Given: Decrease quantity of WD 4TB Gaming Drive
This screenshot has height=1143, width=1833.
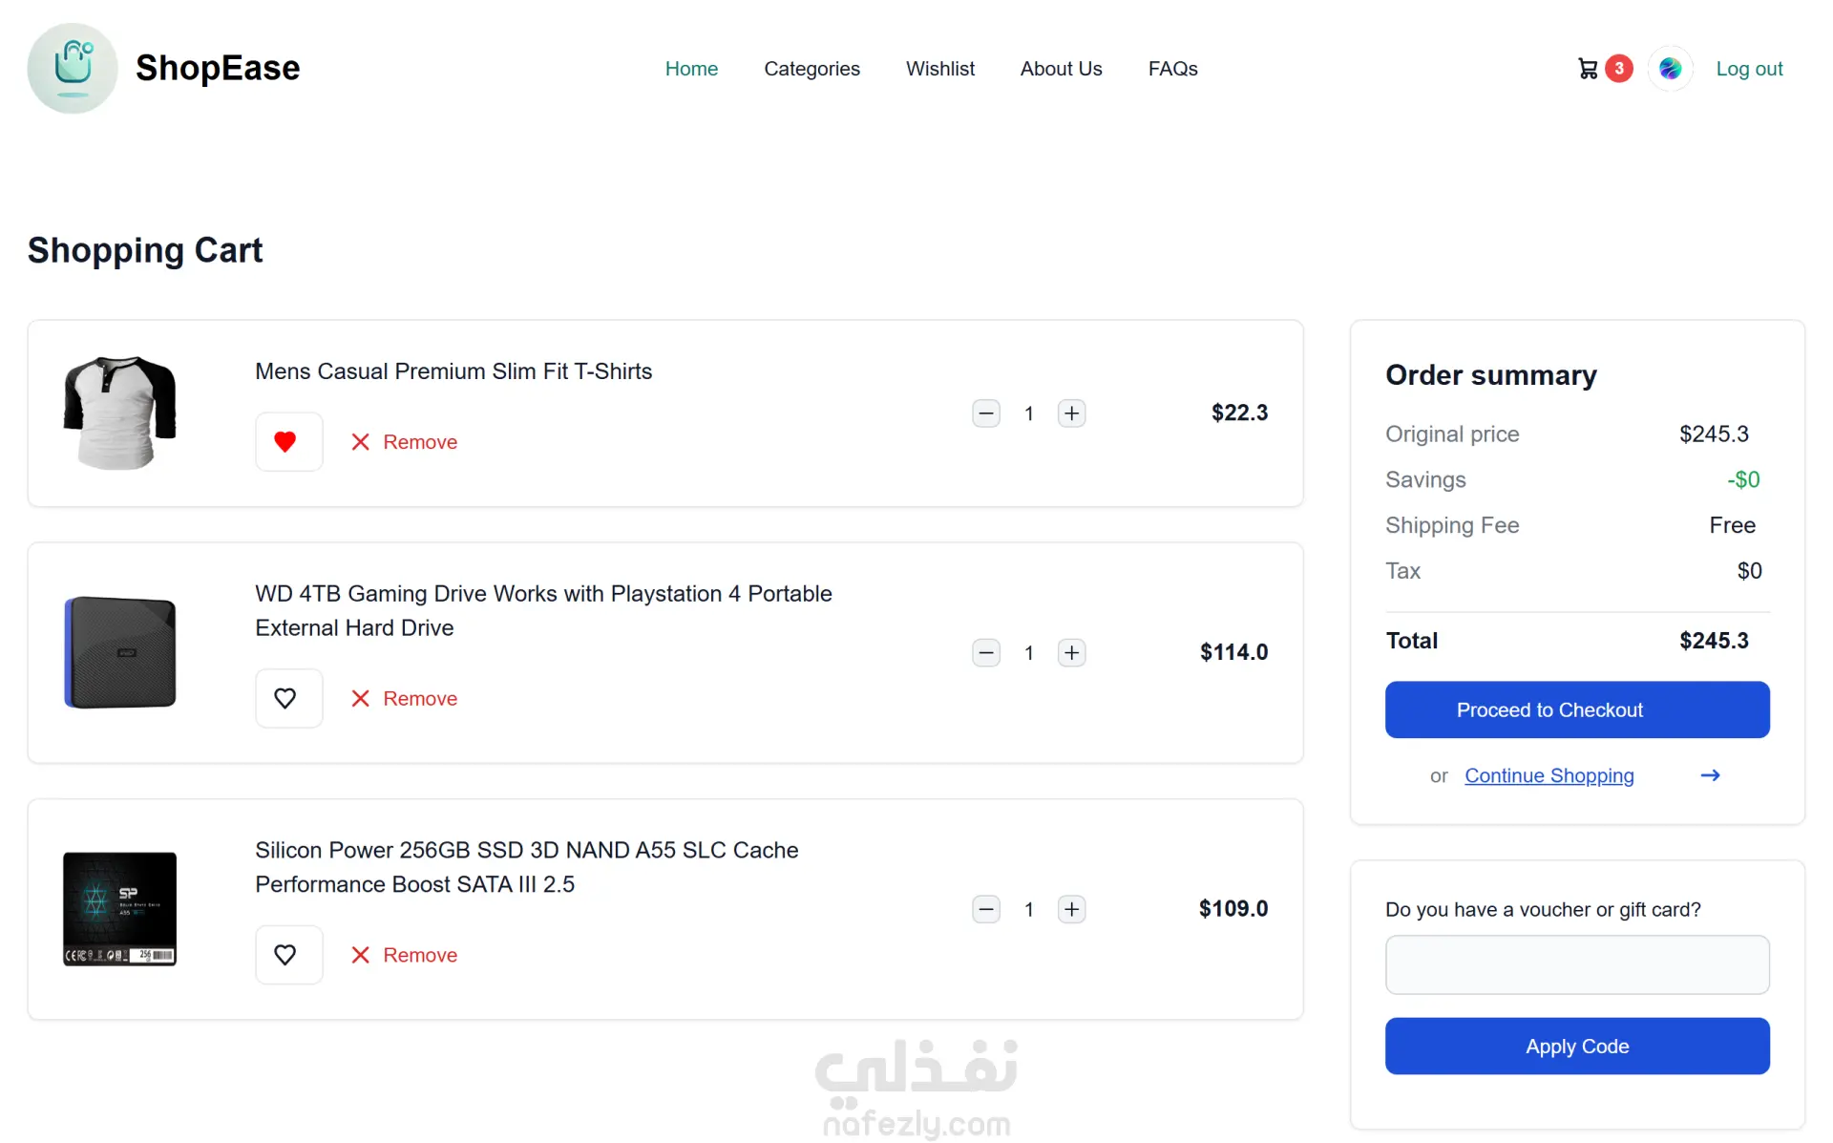Looking at the screenshot, I should coord(986,653).
